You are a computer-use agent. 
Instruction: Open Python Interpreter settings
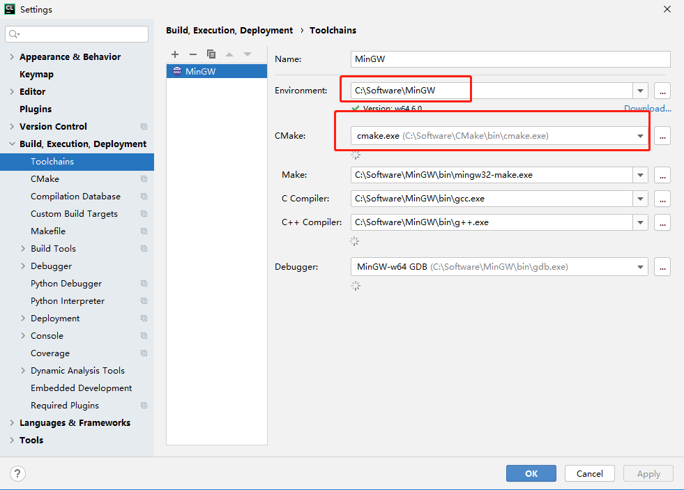click(x=68, y=301)
